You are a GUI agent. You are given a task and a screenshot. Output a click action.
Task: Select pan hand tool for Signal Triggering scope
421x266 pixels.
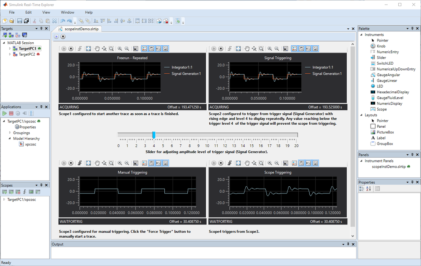pyautogui.click(x=247, y=48)
